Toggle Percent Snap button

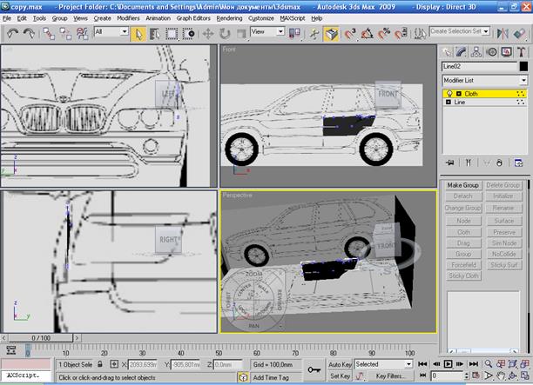(384, 34)
